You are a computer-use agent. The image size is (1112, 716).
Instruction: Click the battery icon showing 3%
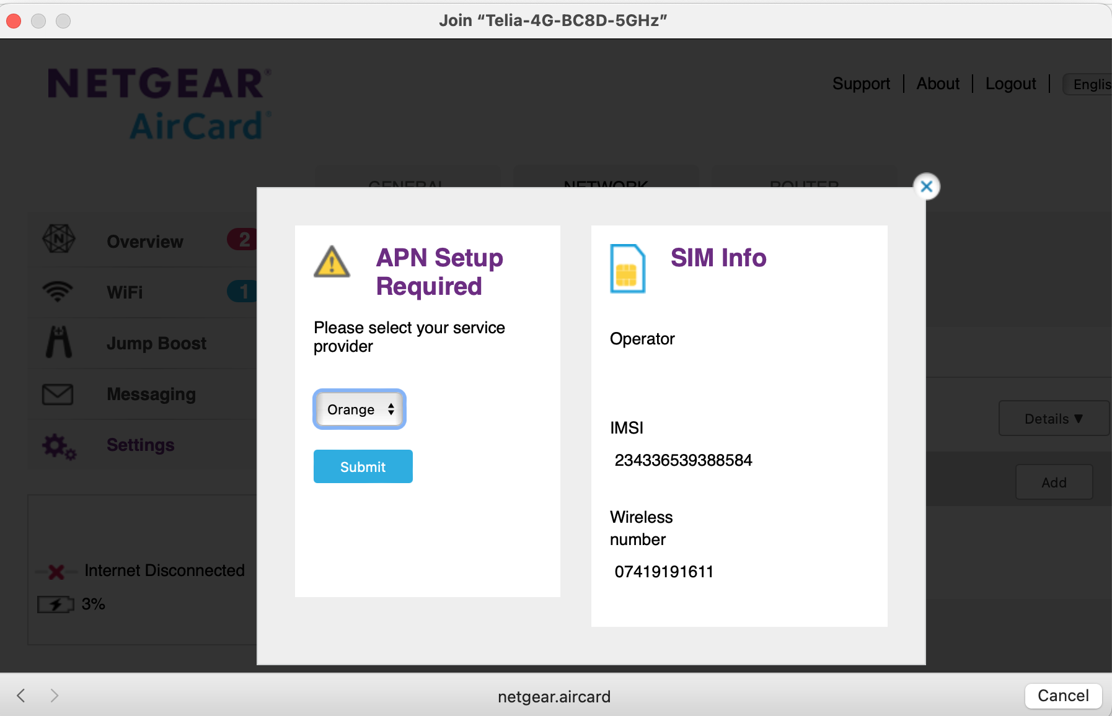56,604
